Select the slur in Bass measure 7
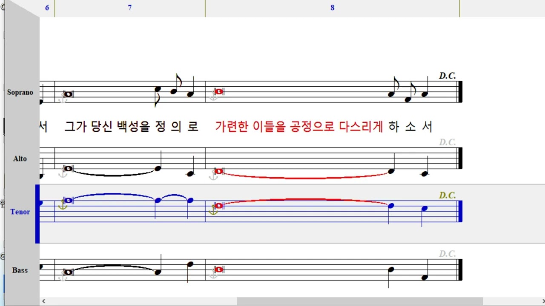The image size is (545, 306). click(x=113, y=267)
